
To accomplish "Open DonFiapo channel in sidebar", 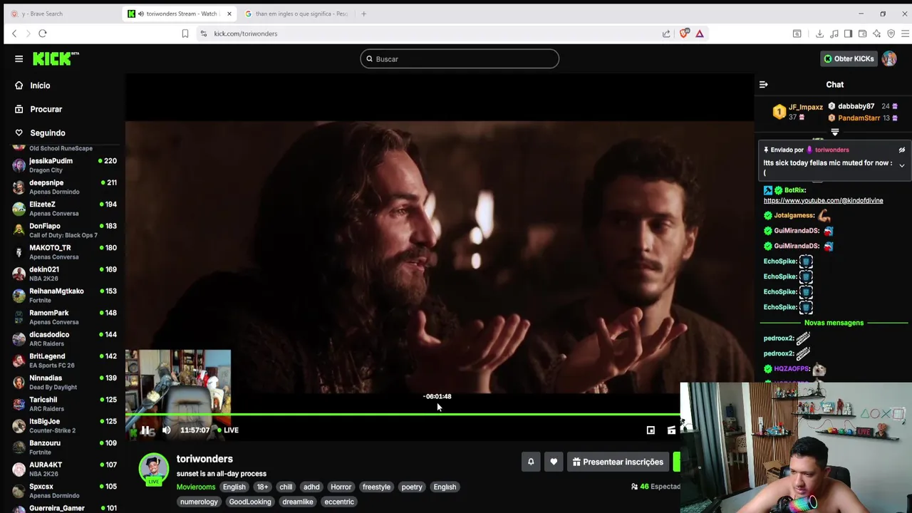I will pos(64,230).
